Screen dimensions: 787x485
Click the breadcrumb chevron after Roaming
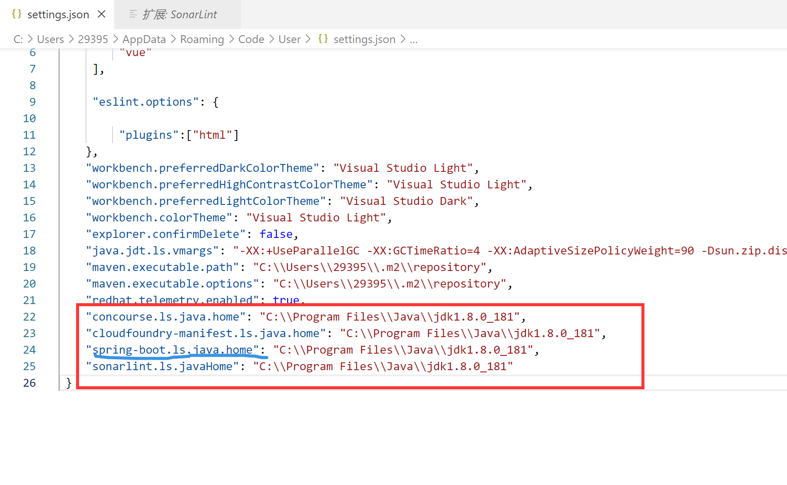231,39
